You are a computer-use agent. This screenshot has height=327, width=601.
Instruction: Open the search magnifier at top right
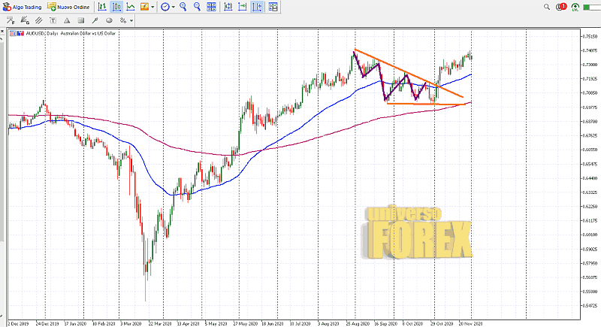click(x=548, y=7)
